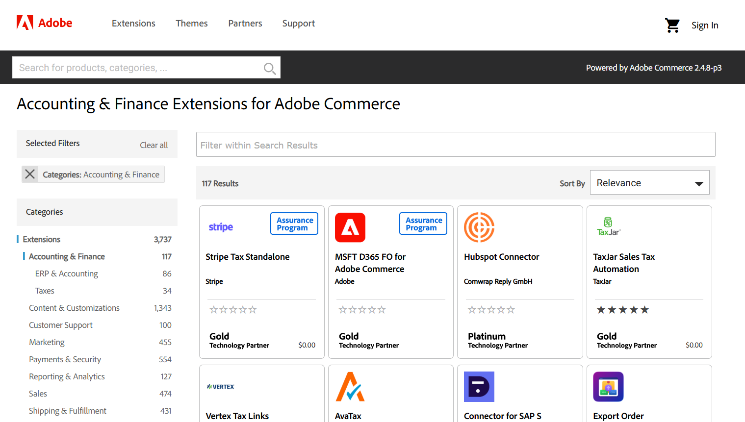
Task: Remove the Accounting & Finance filter X
Action: pos(30,174)
